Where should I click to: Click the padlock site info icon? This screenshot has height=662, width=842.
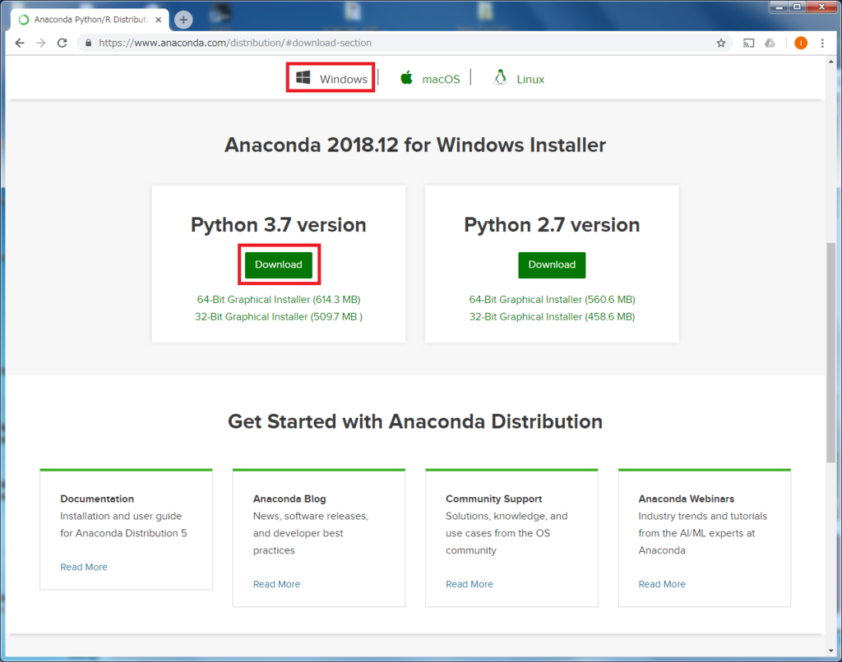(x=89, y=43)
